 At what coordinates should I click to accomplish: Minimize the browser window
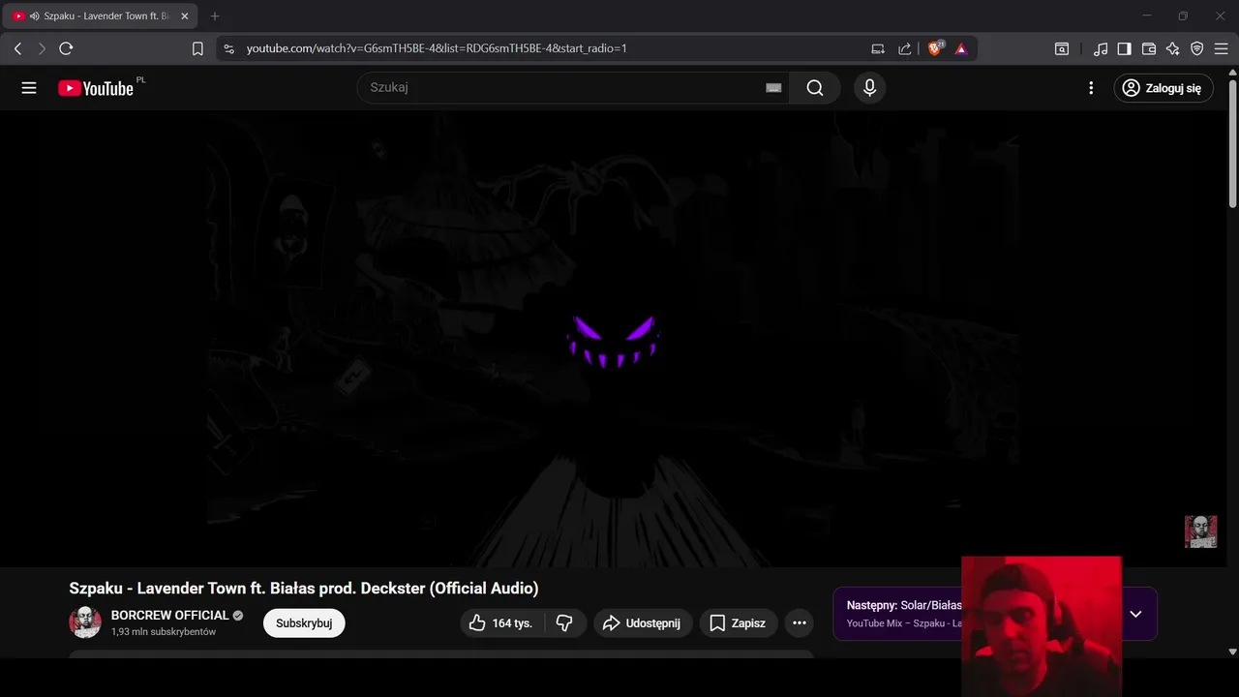click(x=1147, y=16)
